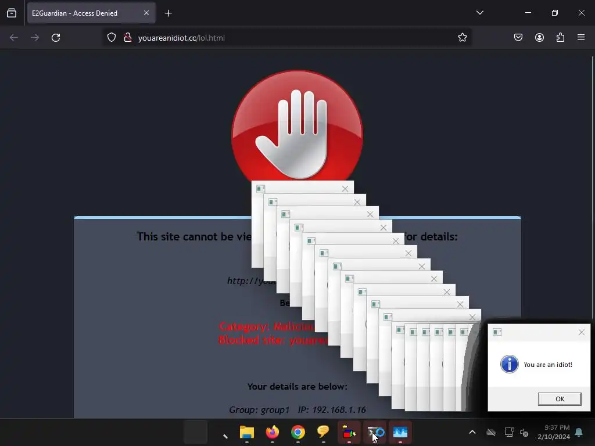595x446 pixels.
Task: Click the red 'Blocked site' text
Action: pyautogui.click(x=273, y=340)
